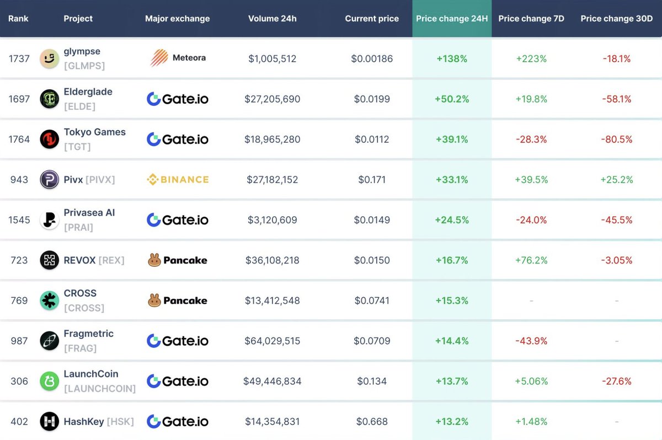Open the glympse [GLMPS] project name
Viewport: 662px width, 440px height.
coord(84,58)
